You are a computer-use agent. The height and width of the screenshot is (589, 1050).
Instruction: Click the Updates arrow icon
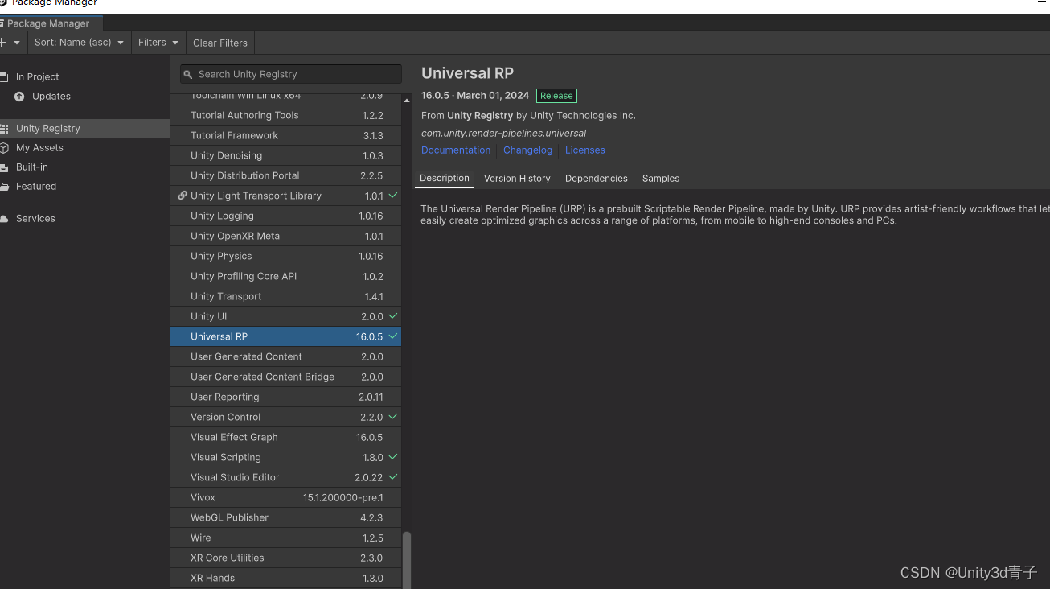coord(19,97)
